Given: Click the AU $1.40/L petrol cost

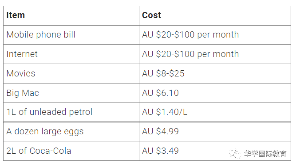Looking at the screenshot, I should (165, 112).
